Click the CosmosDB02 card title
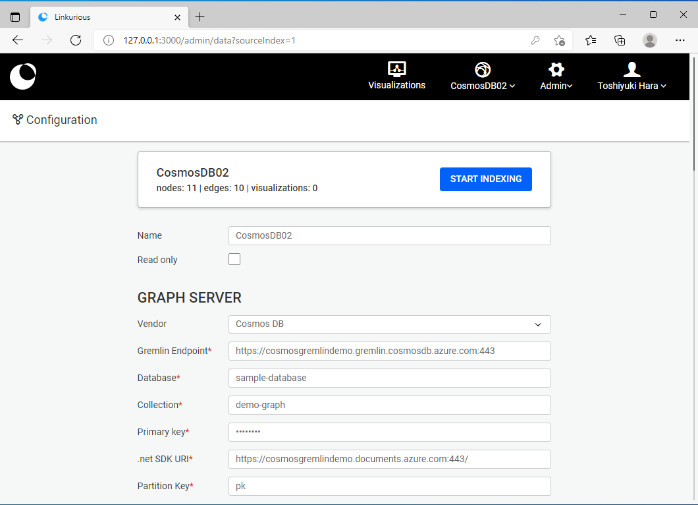This screenshot has height=505, width=698. [192, 173]
